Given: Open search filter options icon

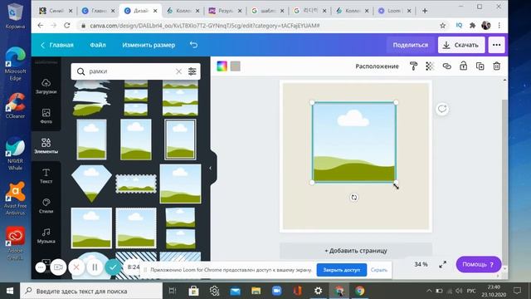Looking at the screenshot, I should point(192,71).
